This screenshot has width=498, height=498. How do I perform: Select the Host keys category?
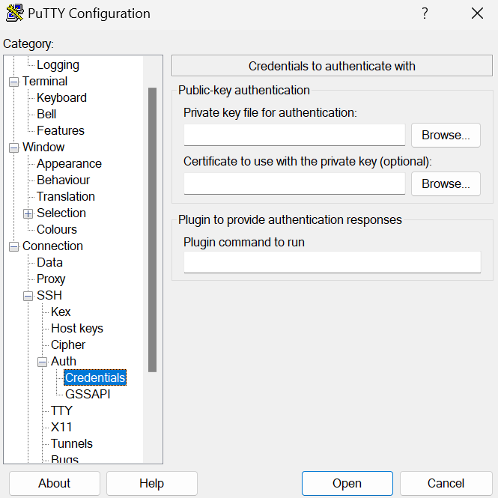click(x=77, y=329)
